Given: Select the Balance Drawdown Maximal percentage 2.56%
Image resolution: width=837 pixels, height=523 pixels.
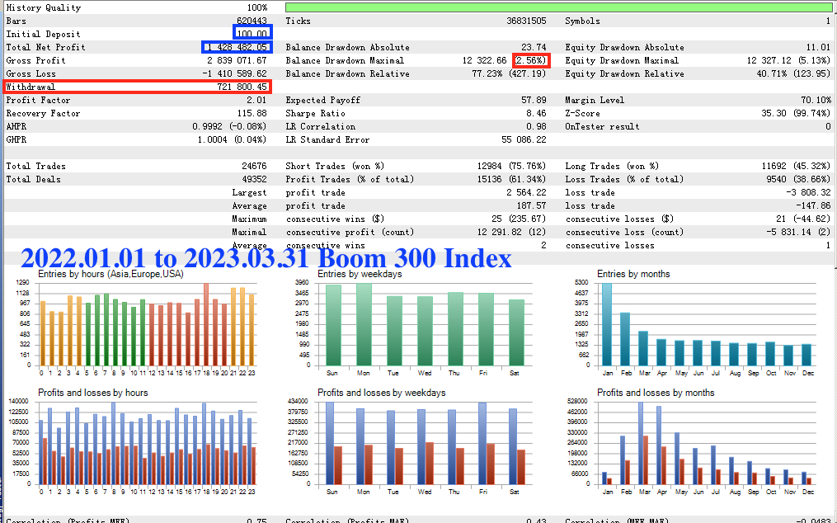Looking at the screenshot, I should [530, 60].
